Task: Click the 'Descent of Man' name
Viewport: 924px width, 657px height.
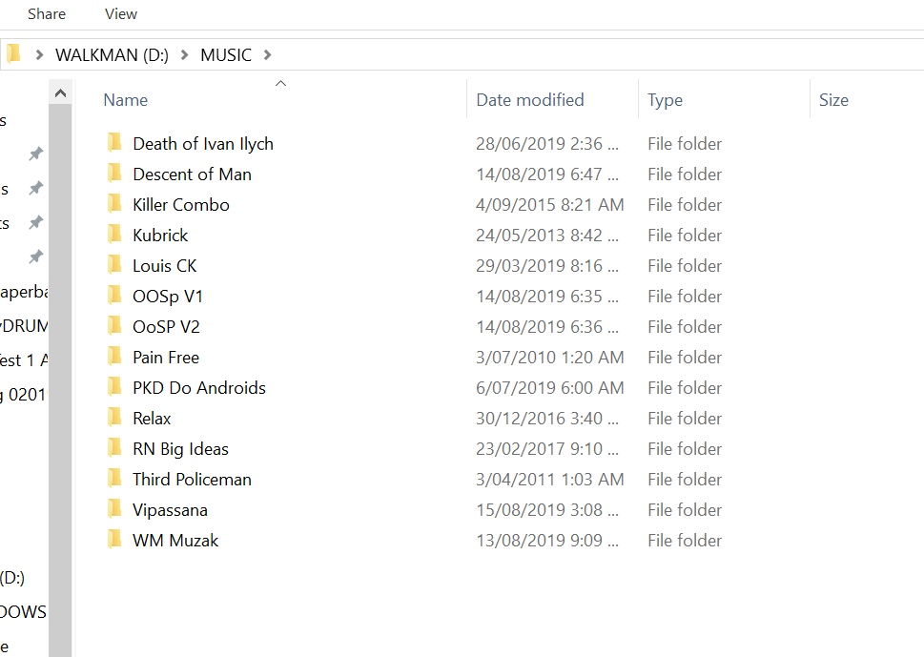Action: click(x=192, y=175)
